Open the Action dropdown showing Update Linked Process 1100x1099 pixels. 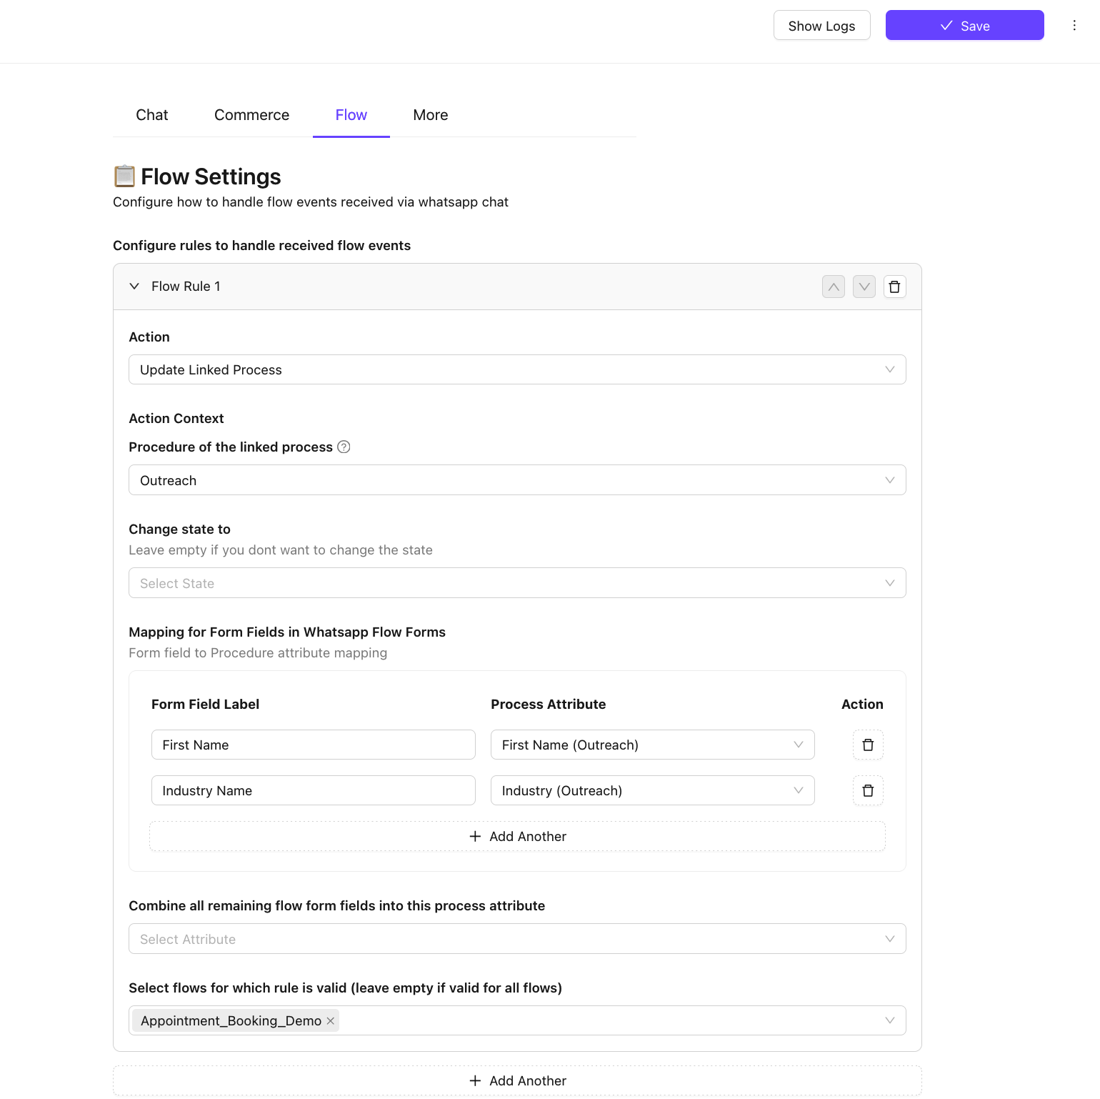516,369
